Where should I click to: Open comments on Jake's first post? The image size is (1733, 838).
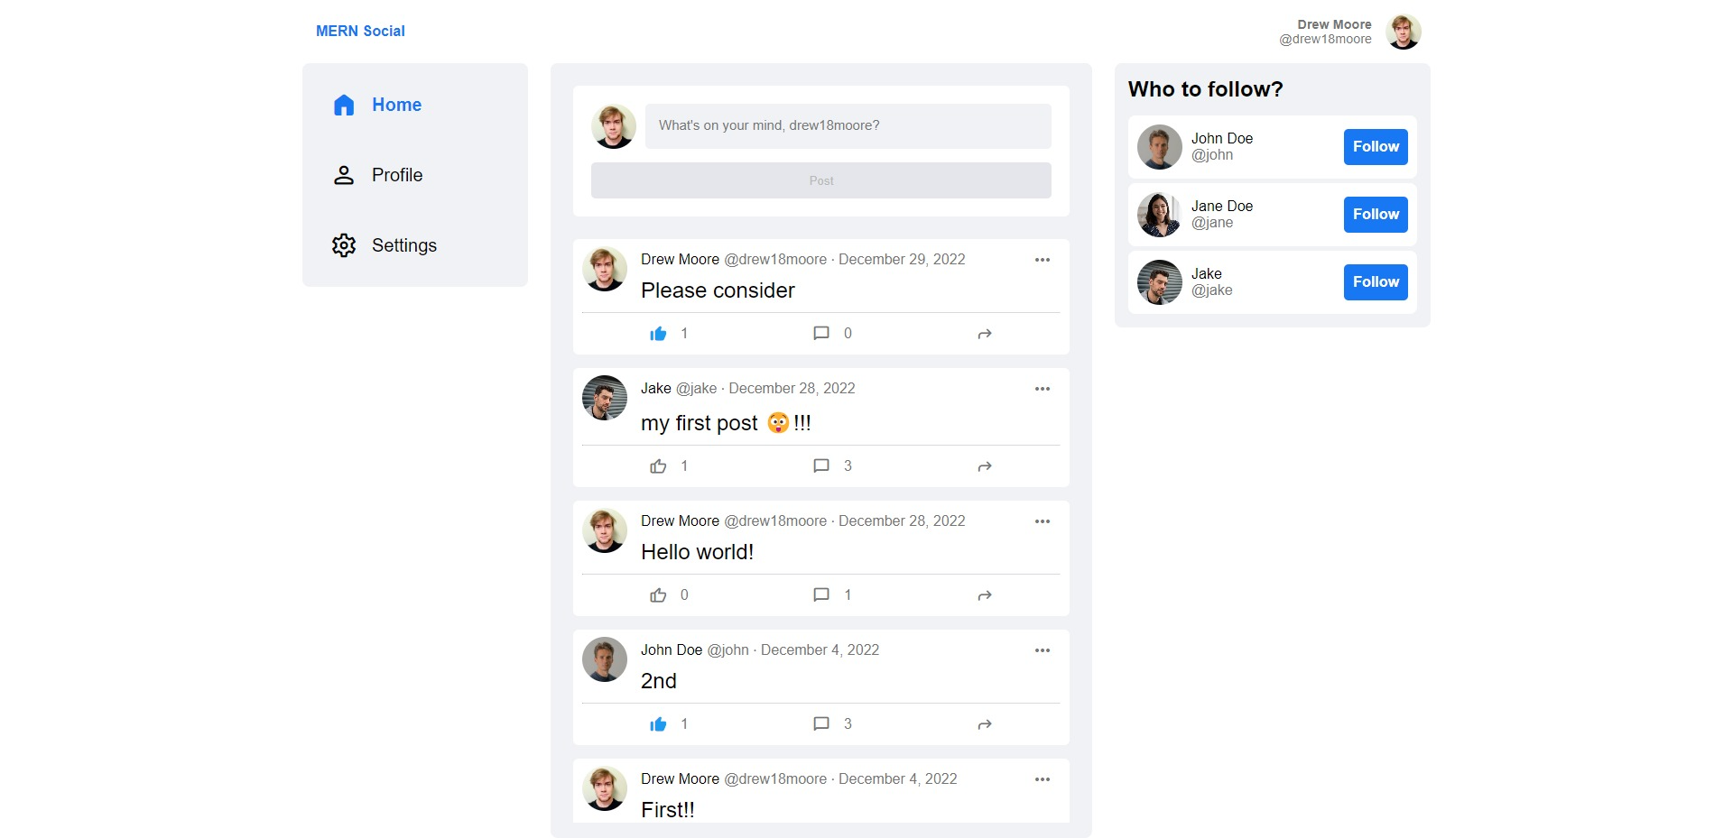coord(821,466)
